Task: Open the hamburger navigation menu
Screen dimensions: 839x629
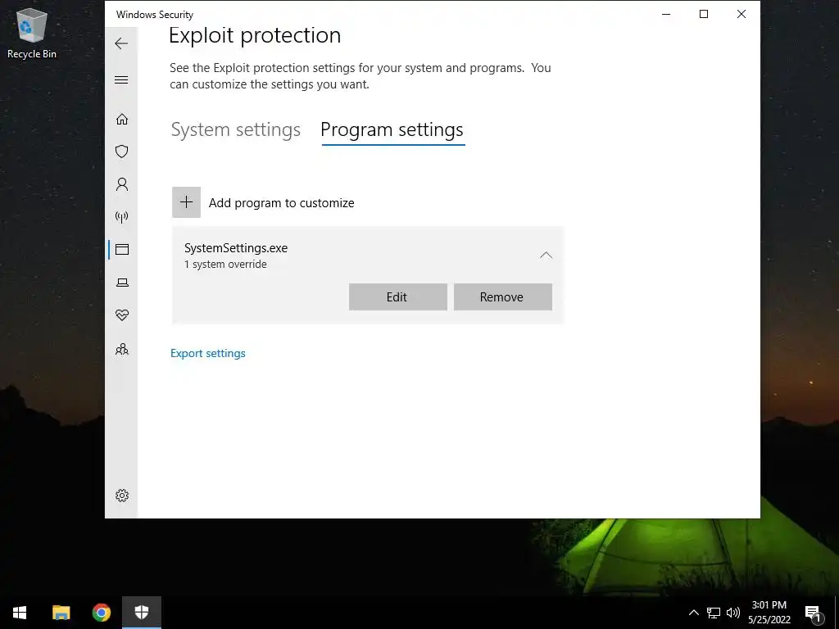Action: (121, 79)
